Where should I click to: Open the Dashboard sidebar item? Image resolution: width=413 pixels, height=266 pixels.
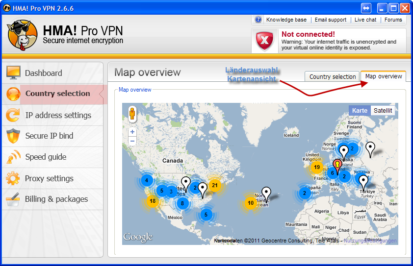(x=52, y=73)
